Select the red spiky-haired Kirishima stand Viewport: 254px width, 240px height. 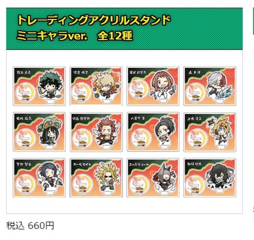tap(96, 132)
